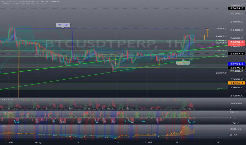Click the orange 21826.1 price label
Image resolution: width=246 pixels, height=145 pixels.
[236, 83]
